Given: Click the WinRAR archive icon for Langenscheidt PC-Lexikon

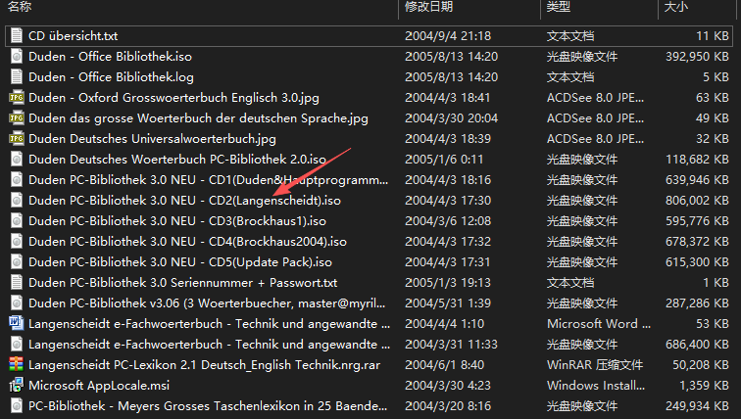Looking at the screenshot, I should pyautogui.click(x=16, y=364).
